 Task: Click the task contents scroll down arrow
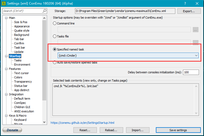(x=196, y=113)
